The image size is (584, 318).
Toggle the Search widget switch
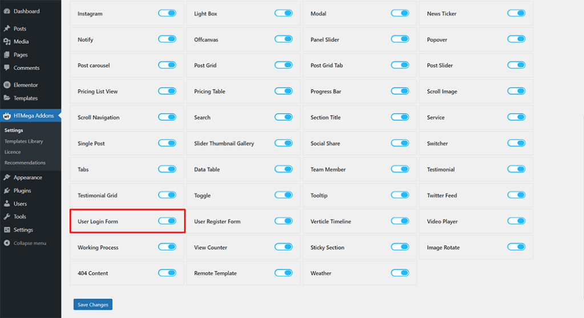tap(283, 117)
